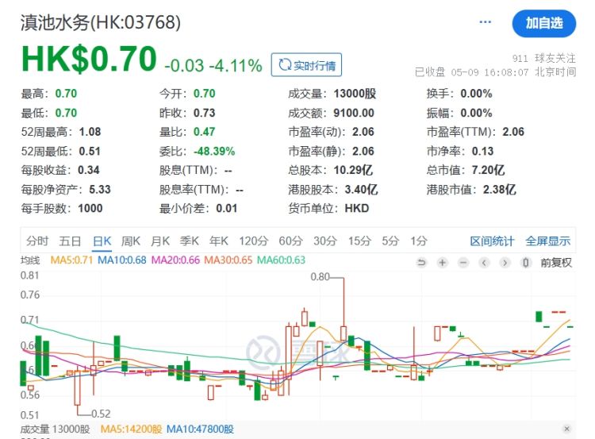Click the 已收盘 05-09 16:08:07 timestamp
This screenshot has height=439, width=595.
(495, 72)
